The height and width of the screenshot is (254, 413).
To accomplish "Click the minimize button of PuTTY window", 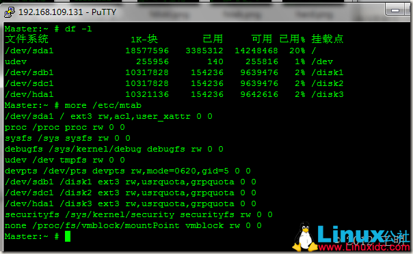I will [395, 10].
